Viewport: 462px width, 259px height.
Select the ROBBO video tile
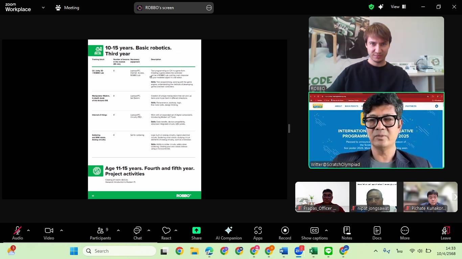coord(376,54)
